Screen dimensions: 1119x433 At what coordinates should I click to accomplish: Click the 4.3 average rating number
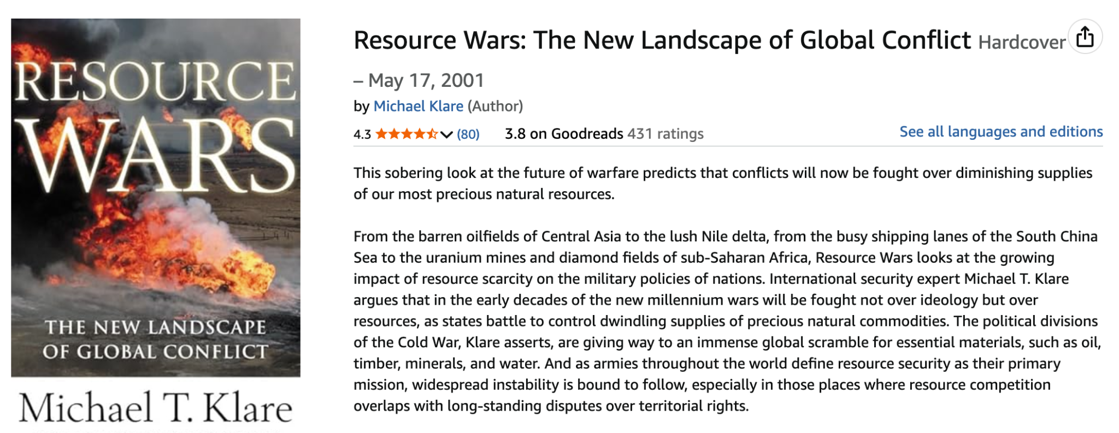tap(362, 134)
